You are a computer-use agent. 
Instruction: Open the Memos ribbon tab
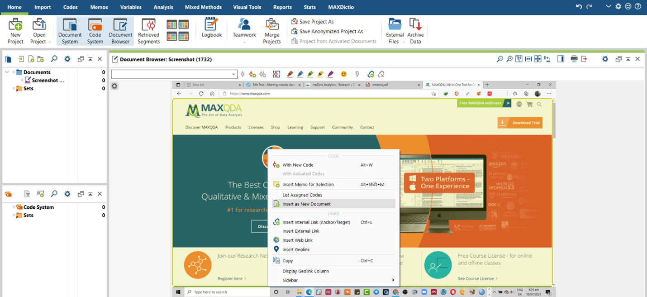pyautogui.click(x=99, y=7)
